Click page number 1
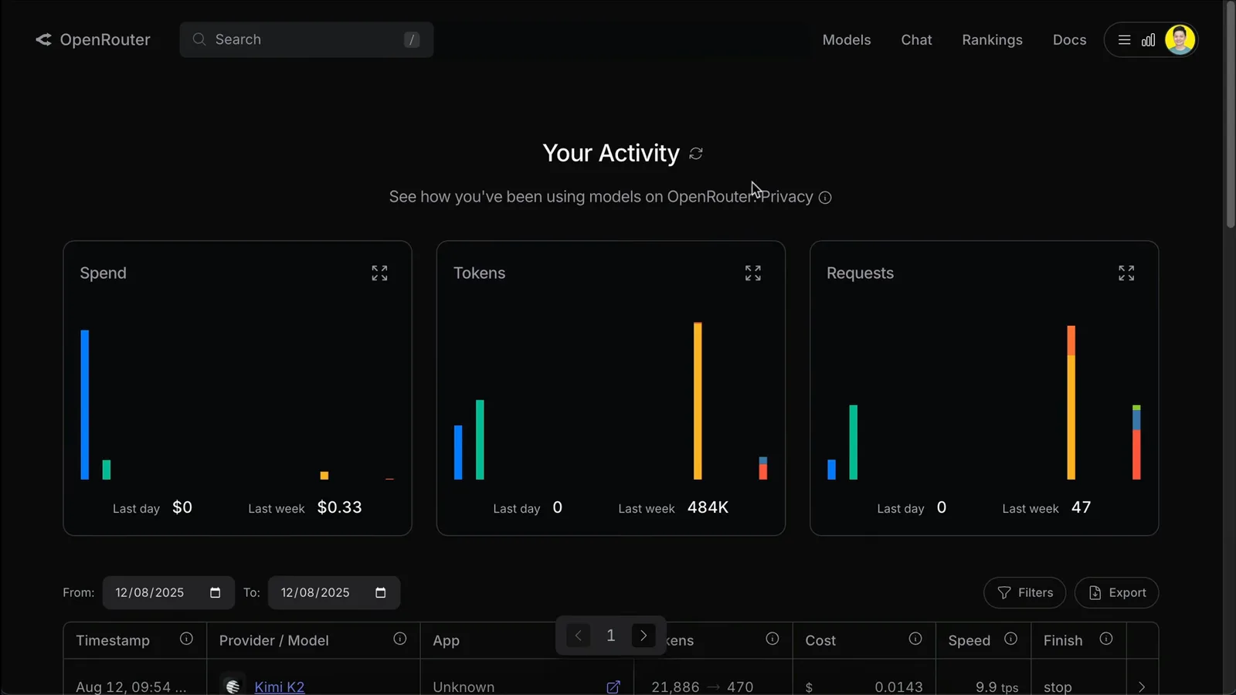The image size is (1236, 695). [x=611, y=636]
